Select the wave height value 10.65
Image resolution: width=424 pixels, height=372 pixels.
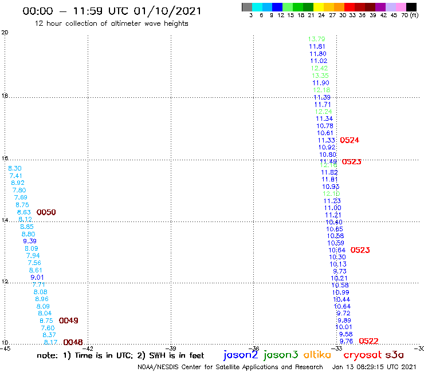(335, 229)
